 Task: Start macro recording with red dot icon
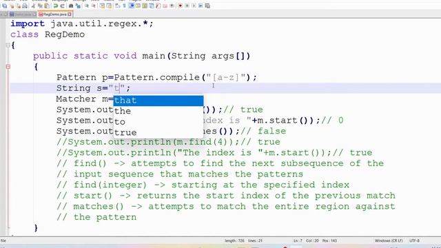[x=180, y=6]
